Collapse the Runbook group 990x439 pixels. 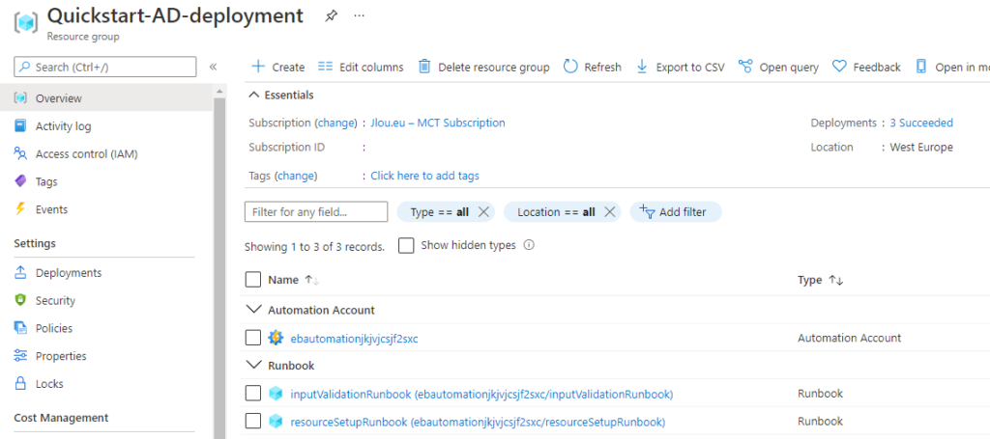click(254, 366)
